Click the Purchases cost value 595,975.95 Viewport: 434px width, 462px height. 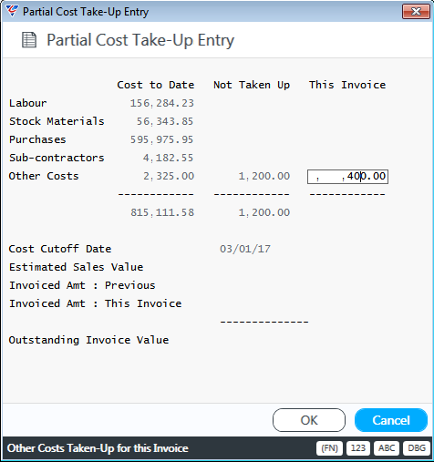coord(161,139)
